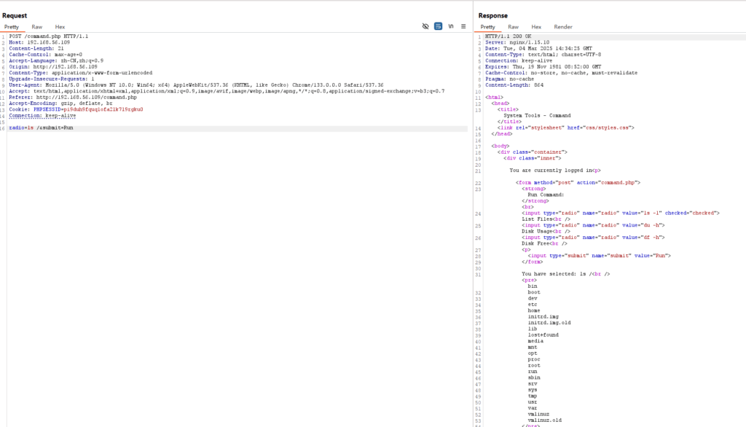Screen dimensions: 746x427
Task: Click the 'initrd.img.old' entry in output
Action: pos(549,323)
